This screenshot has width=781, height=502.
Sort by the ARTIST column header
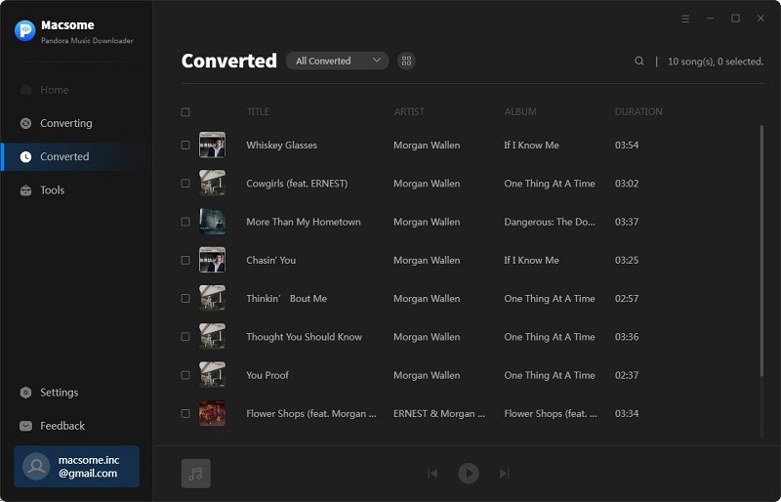(409, 111)
